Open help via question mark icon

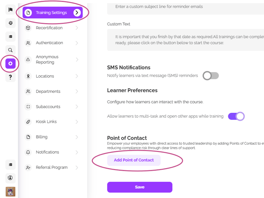[10, 77]
